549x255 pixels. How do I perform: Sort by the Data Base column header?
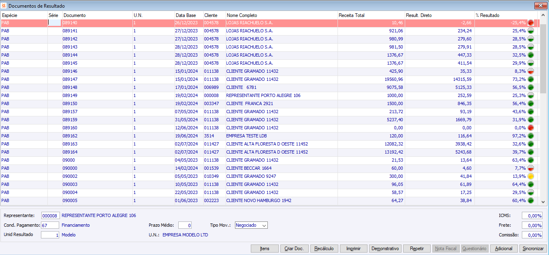coord(189,15)
